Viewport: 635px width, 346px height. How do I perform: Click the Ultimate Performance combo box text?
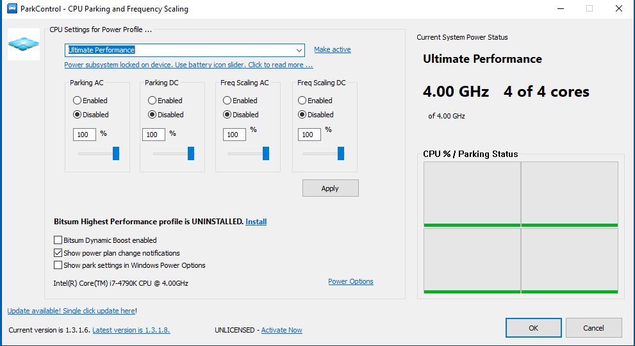(x=101, y=50)
